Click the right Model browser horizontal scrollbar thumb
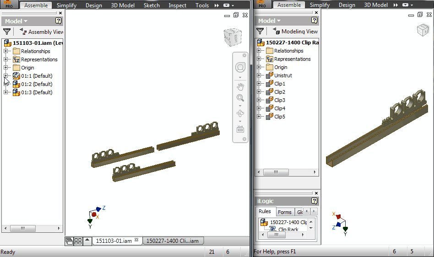Viewport: 434px width, 257px height. click(276, 172)
